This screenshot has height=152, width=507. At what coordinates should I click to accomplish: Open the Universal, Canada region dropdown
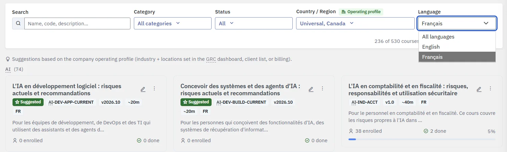pos(355,23)
